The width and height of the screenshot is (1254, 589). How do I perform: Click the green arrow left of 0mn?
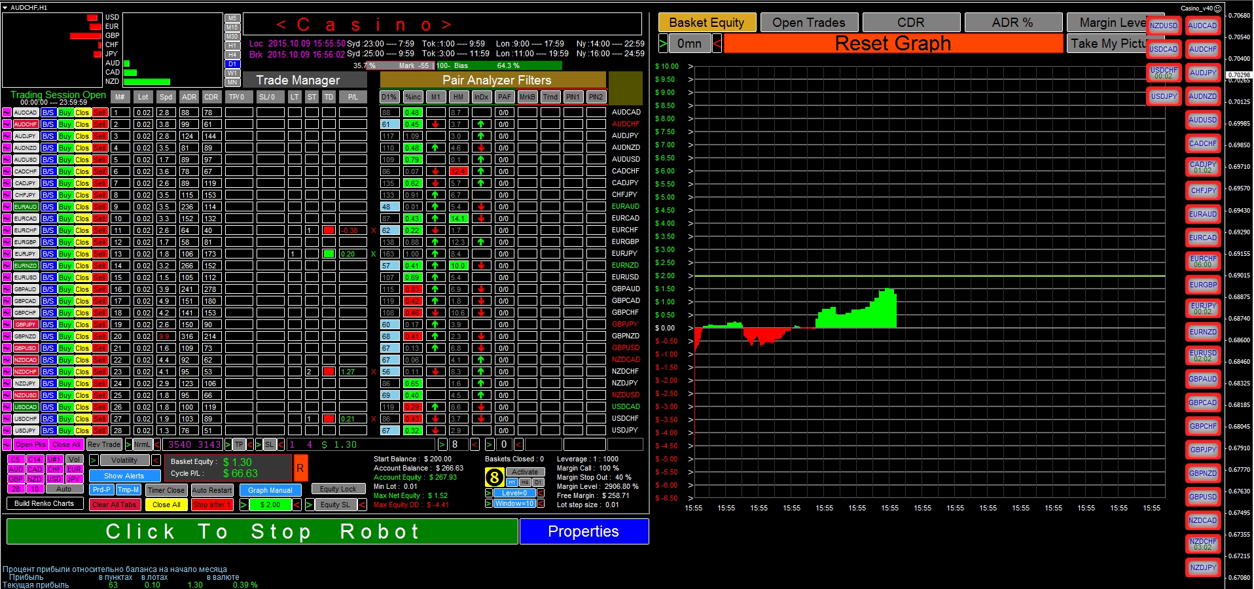pos(663,44)
